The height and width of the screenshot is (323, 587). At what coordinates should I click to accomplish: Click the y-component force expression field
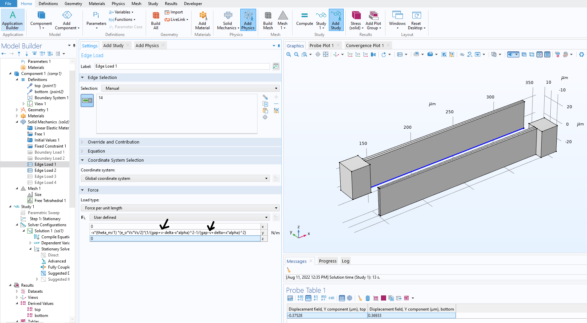(175, 233)
